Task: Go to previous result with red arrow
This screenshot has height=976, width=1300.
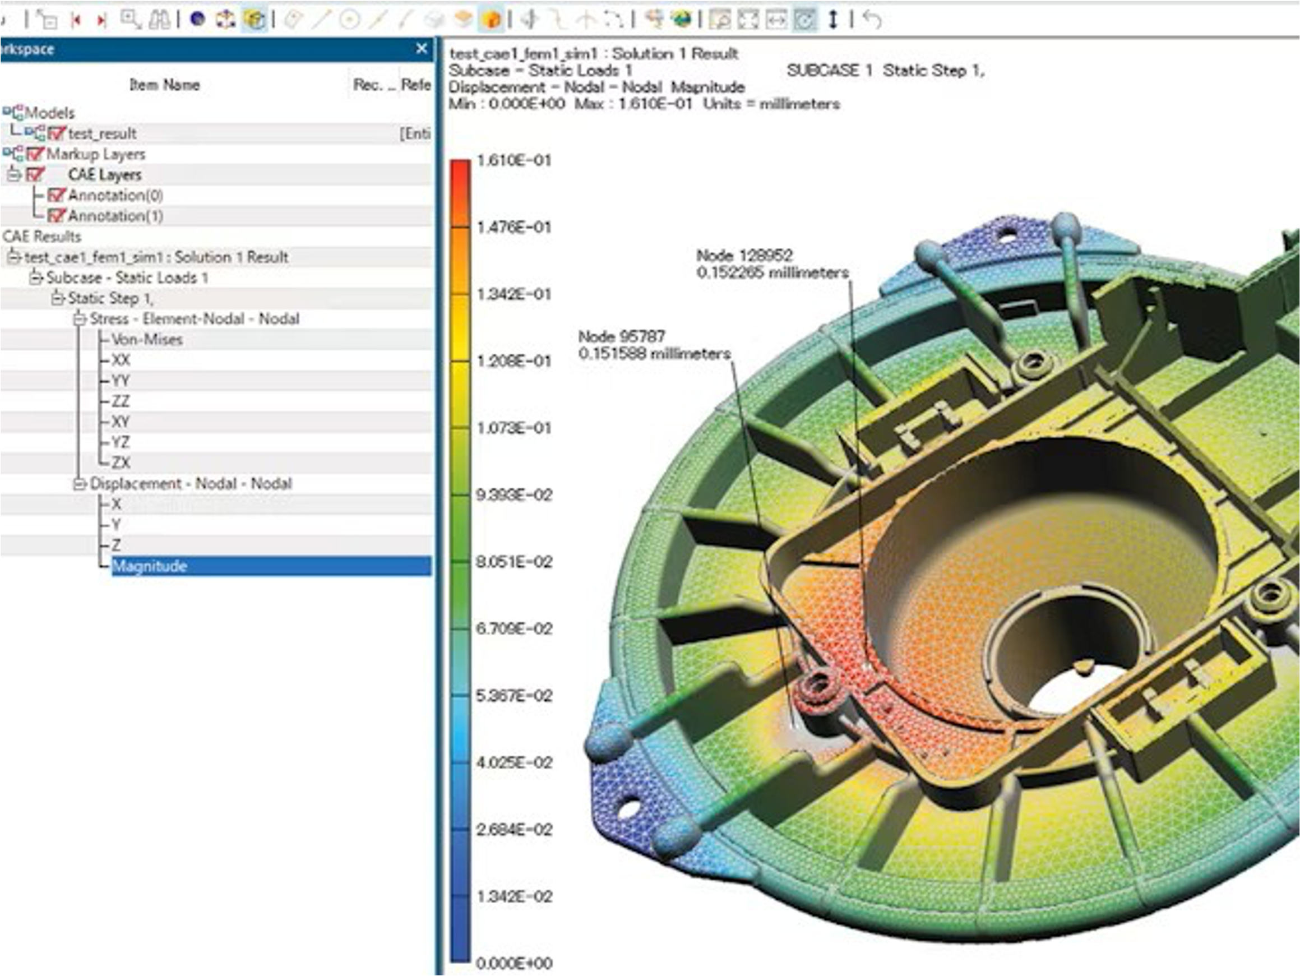Action: tap(75, 20)
